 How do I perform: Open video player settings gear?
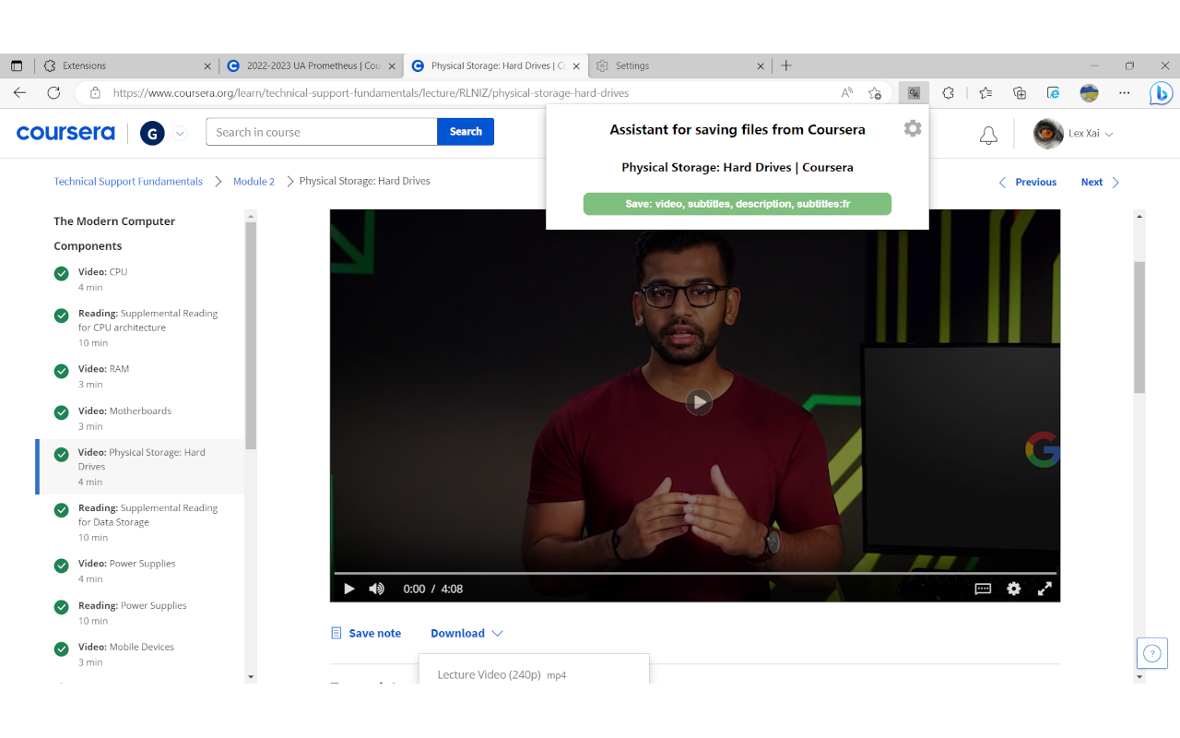(x=1014, y=589)
